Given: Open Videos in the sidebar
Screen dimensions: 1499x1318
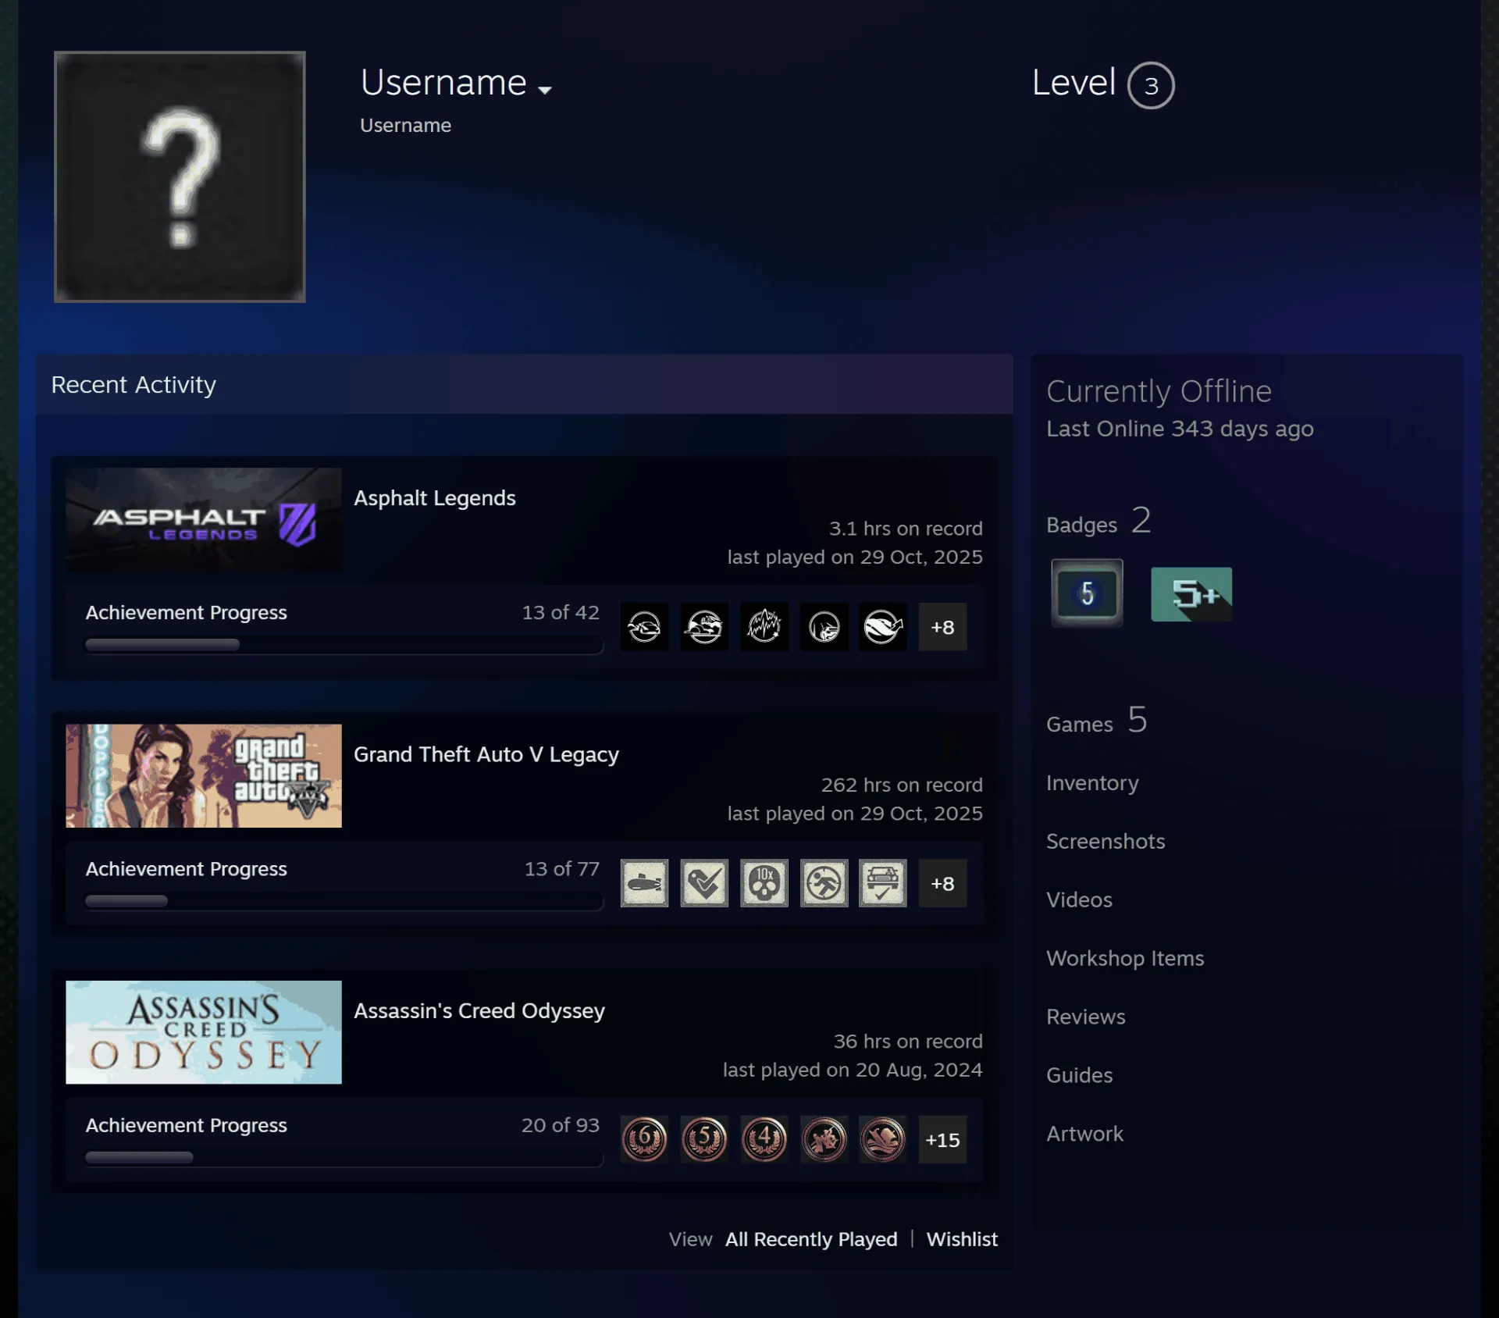Looking at the screenshot, I should [x=1079, y=899].
